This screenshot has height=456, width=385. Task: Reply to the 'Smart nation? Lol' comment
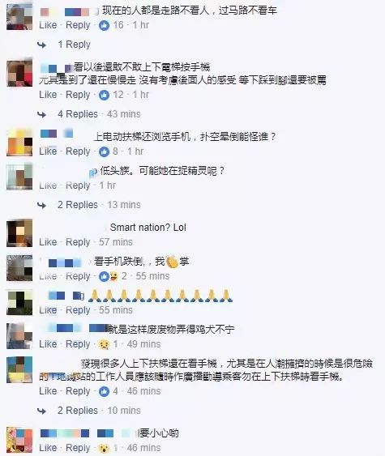tap(78, 242)
